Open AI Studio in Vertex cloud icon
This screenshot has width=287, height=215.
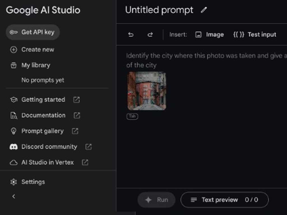click(x=13, y=162)
